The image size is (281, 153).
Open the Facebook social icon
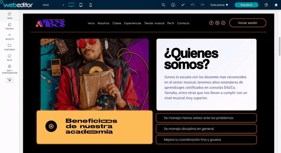point(211,23)
